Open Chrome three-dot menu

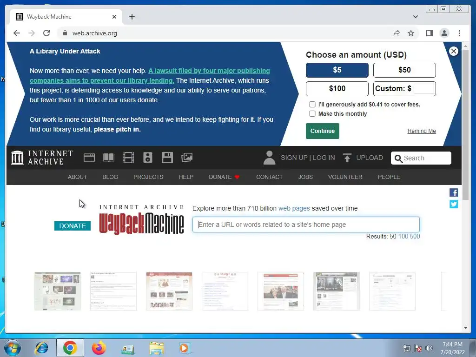click(x=459, y=33)
